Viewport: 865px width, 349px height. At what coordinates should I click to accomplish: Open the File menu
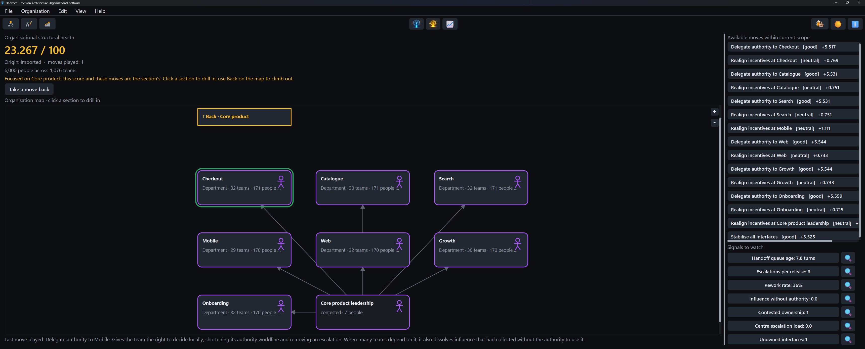point(9,11)
